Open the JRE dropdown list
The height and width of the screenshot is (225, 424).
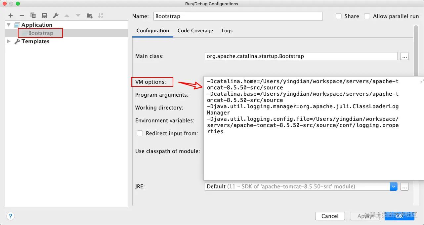tap(394, 186)
